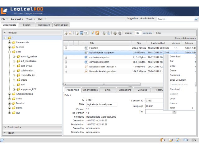This screenshot has width=199, height=149.
Task: Open the Help menu
Action: pos(42,19)
